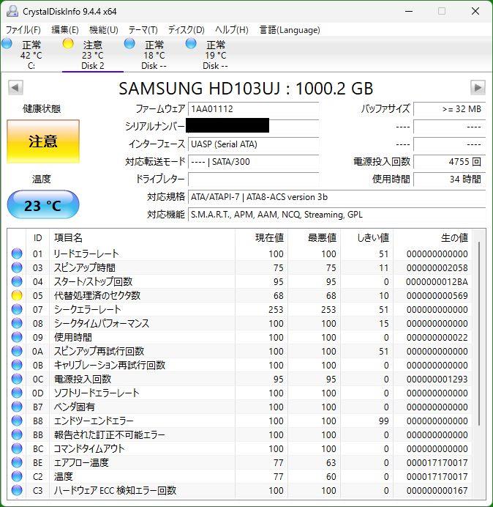Click the 現在値 column header
Image resolution: width=493 pixels, height=507 pixels.
[x=261, y=238]
